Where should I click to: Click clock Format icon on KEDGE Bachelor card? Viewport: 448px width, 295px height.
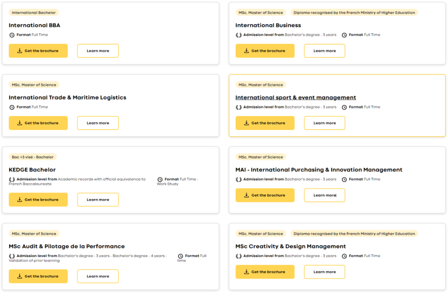point(160,179)
